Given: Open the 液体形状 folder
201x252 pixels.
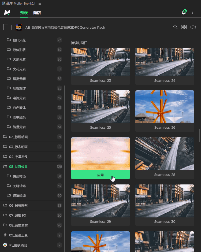Looking at the screenshot, I should click(x=32, y=50).
